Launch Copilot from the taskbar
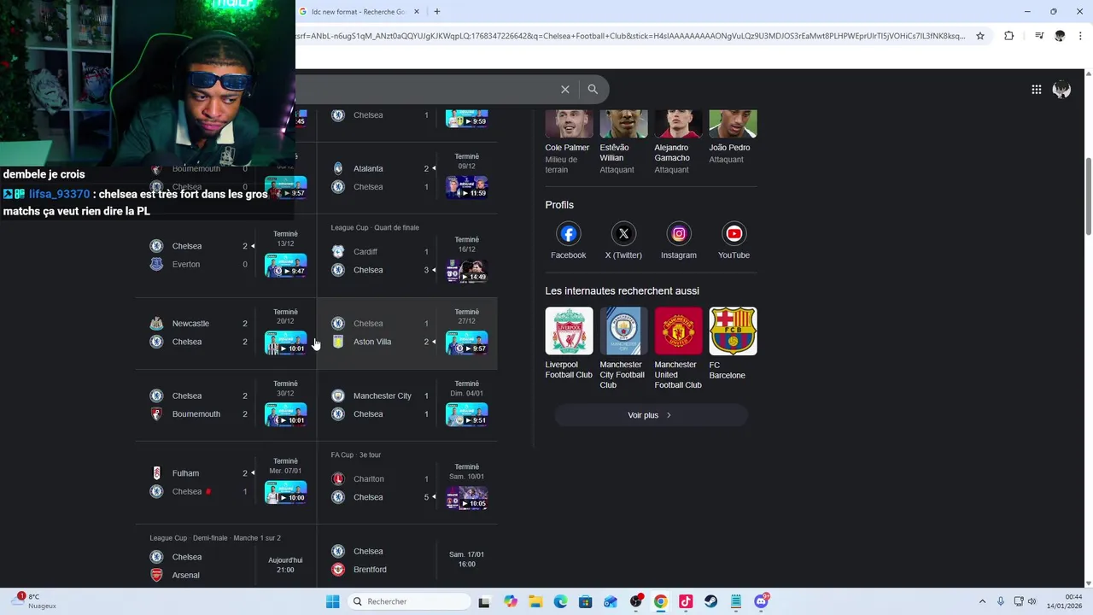 pyautogui.click(x=511, y=601)
